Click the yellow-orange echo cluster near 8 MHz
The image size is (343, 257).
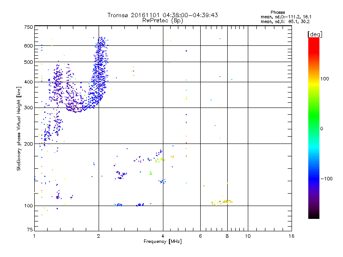coord(222,202)
